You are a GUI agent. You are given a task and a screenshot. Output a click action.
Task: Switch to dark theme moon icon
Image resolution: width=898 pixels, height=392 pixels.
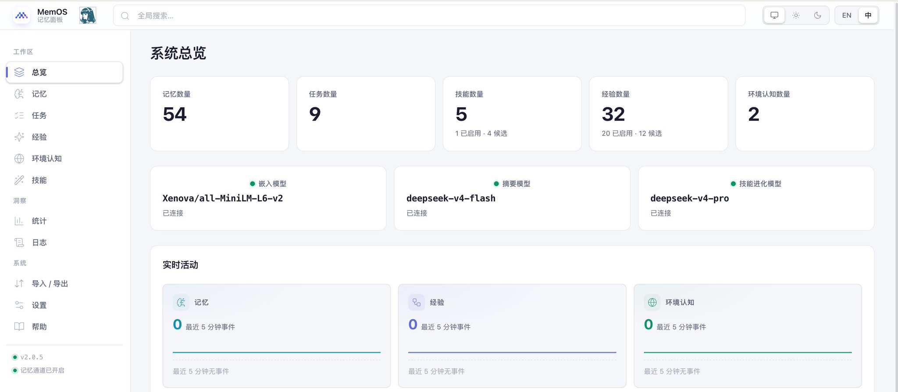click(817, 15)
